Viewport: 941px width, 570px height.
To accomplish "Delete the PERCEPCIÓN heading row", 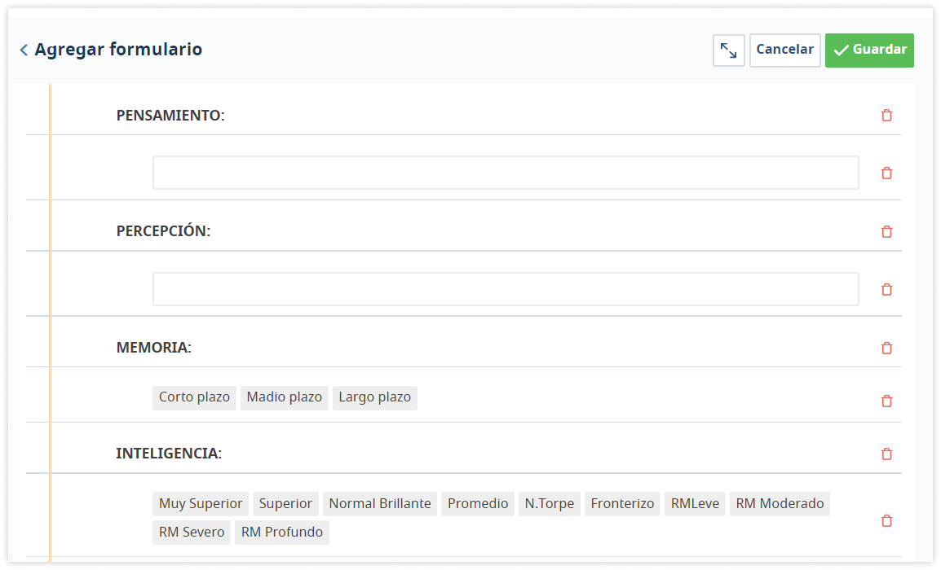I will [886, 231].
